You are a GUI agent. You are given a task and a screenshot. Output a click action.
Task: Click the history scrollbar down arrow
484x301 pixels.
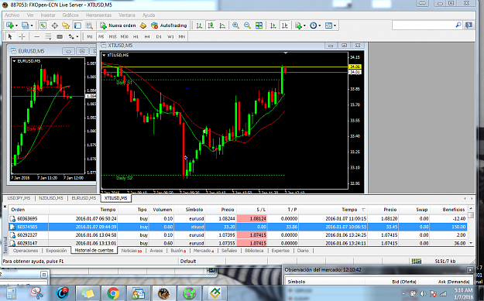pos(471,243)
